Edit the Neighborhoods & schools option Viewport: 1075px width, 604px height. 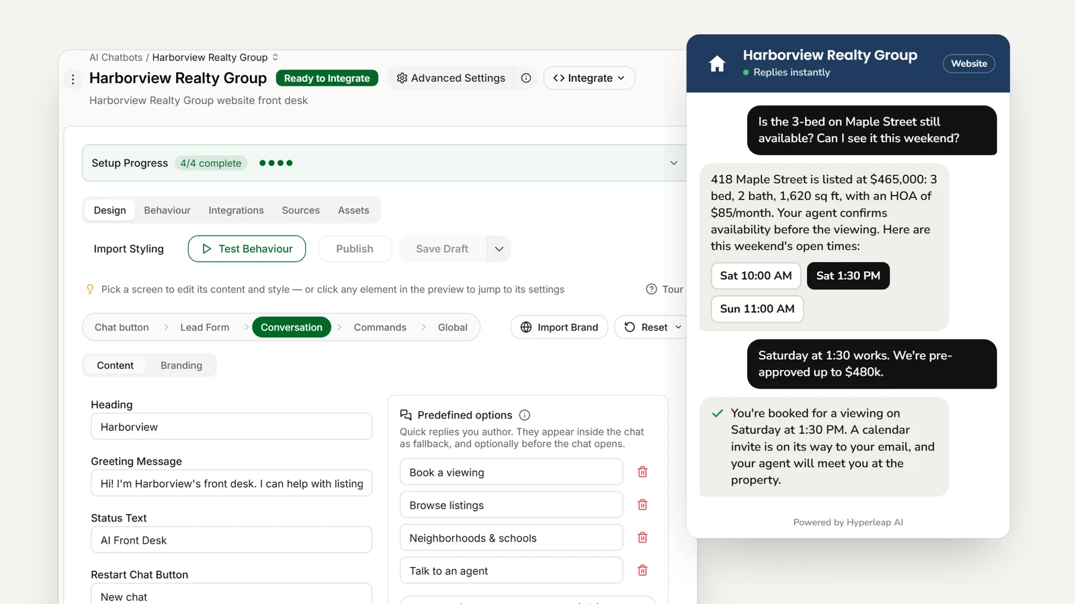tap(511, 538)
